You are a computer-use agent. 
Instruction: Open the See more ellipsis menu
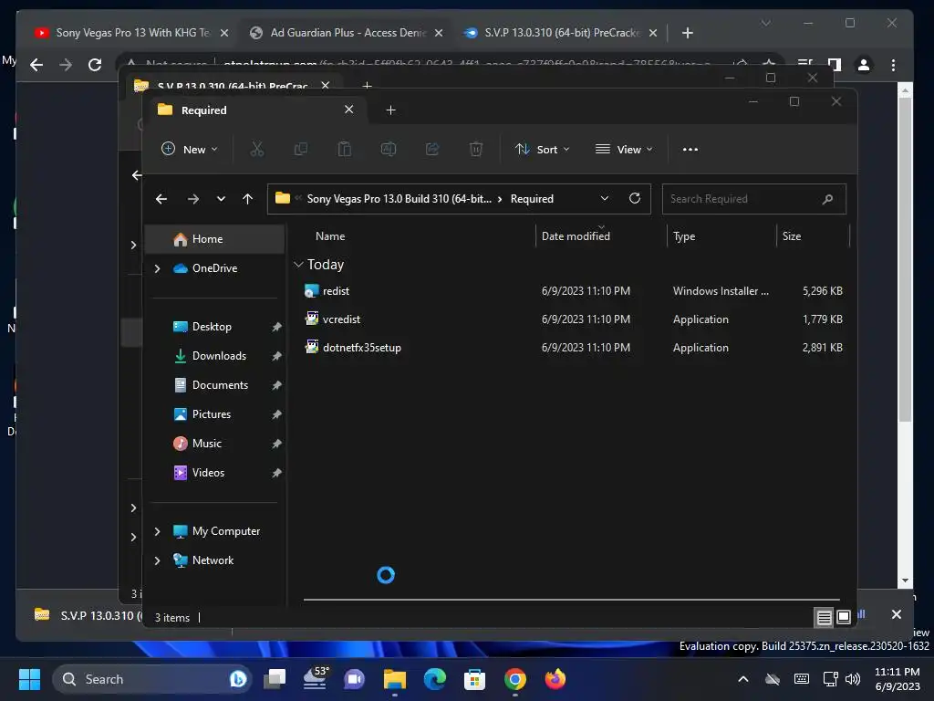690,149
